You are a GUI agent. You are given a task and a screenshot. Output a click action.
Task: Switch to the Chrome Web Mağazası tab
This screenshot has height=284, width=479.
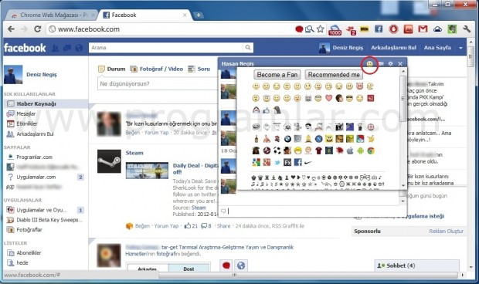52,15
